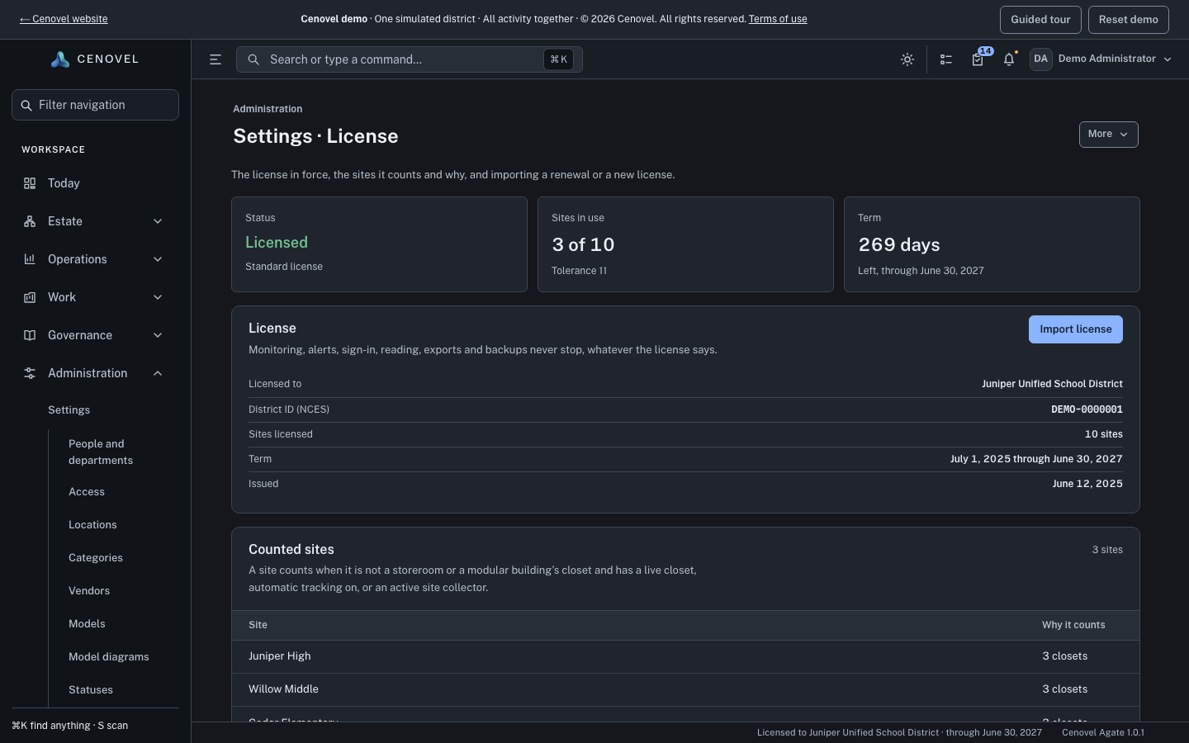The width and height of the screenshot is (1189, 743).
Task: Click the Work icon in sidebar
Action: [x=30, y=297]
